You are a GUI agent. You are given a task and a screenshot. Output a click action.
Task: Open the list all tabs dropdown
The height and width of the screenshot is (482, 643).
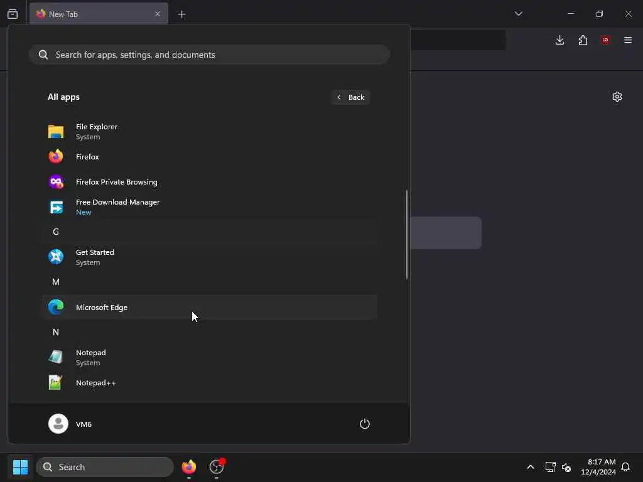click(519, 14)
